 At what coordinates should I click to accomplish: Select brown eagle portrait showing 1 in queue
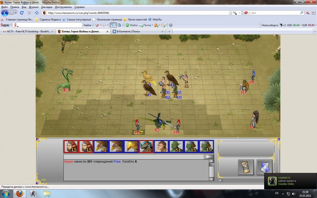point(101,146)
